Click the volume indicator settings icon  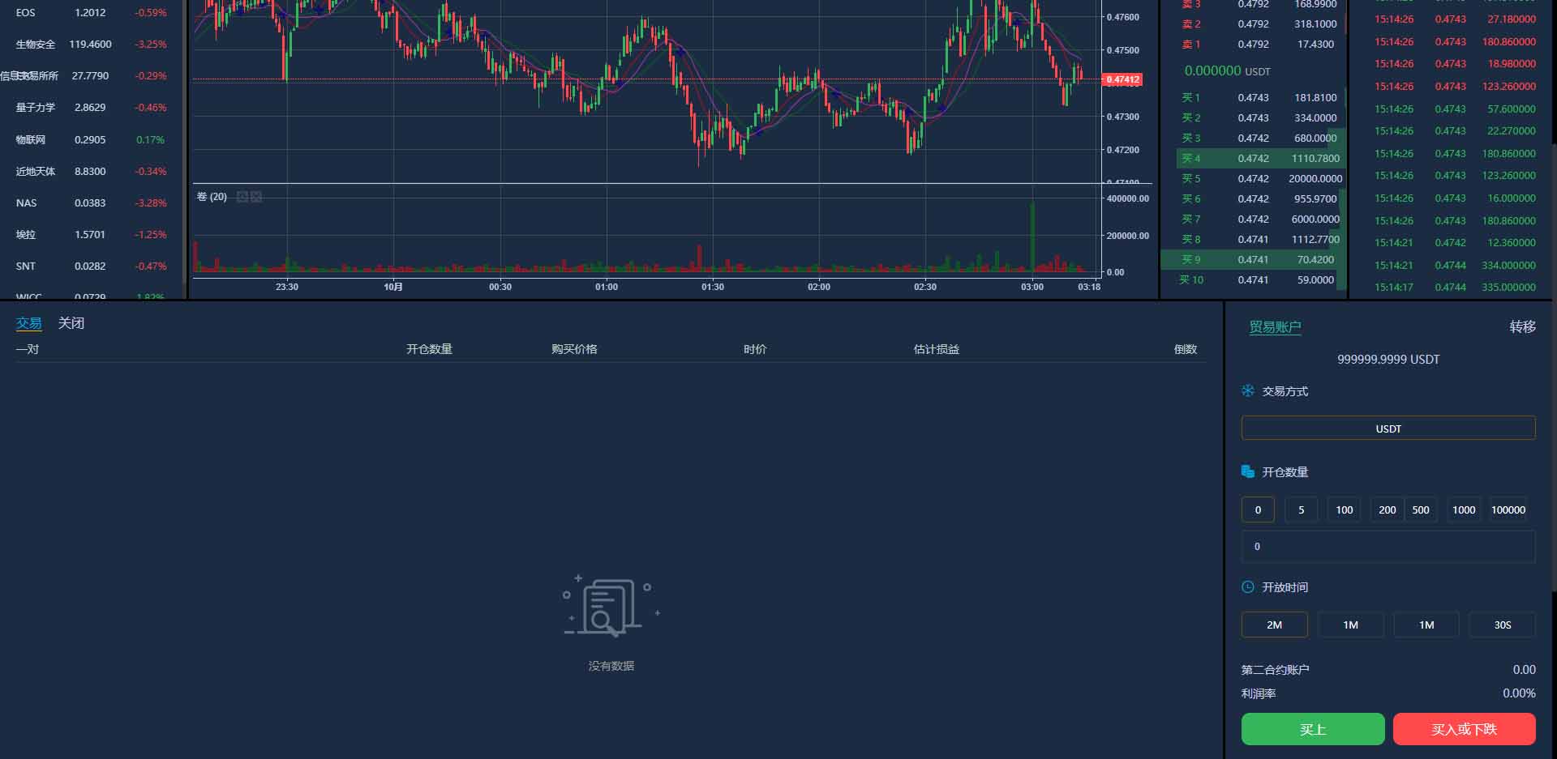click(x=242, y=197)
